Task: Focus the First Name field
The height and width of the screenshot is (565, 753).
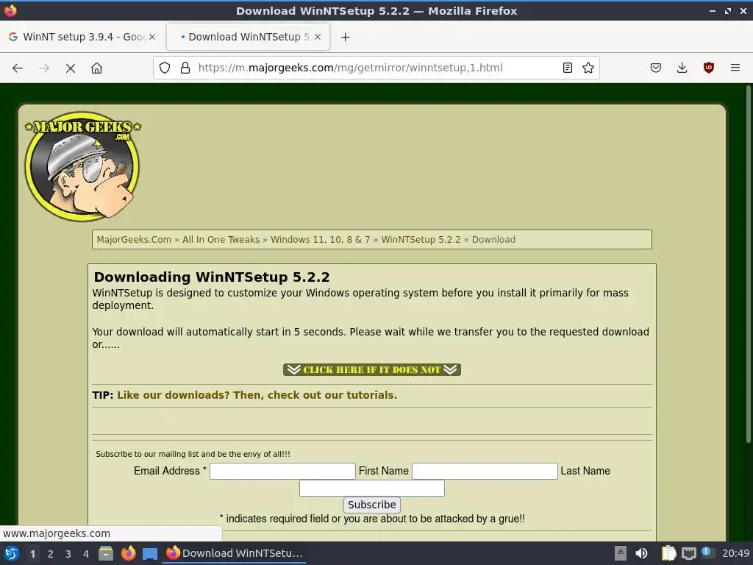Action: [485, 471]
